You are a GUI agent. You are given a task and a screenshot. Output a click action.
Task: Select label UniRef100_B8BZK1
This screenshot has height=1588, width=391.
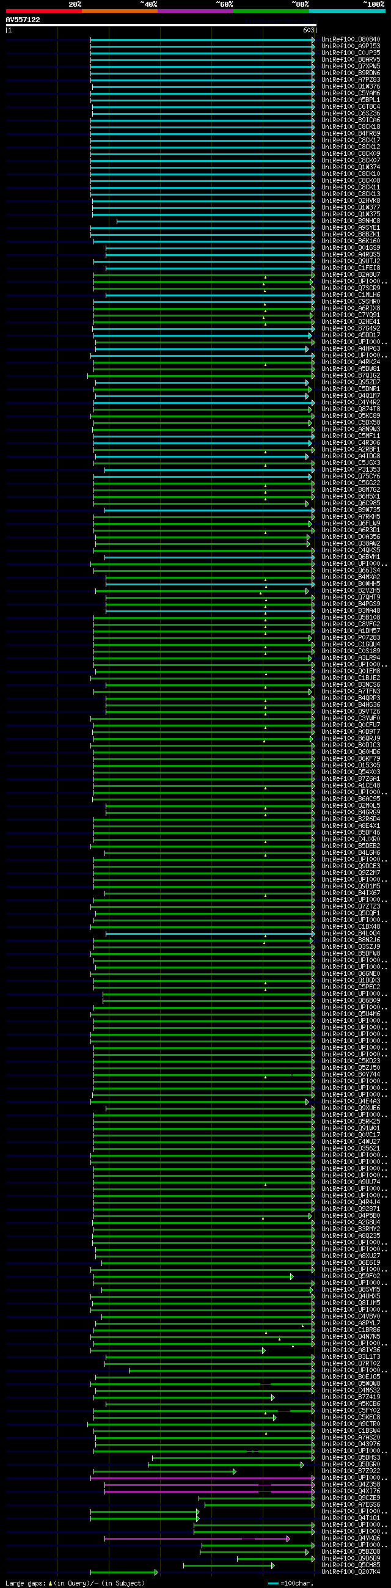point(350,235)
